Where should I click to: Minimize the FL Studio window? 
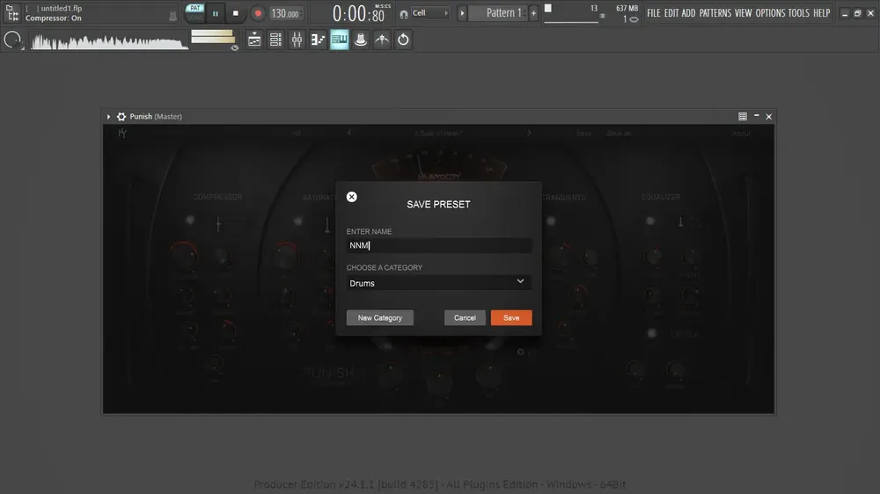[x=845, y=13]
